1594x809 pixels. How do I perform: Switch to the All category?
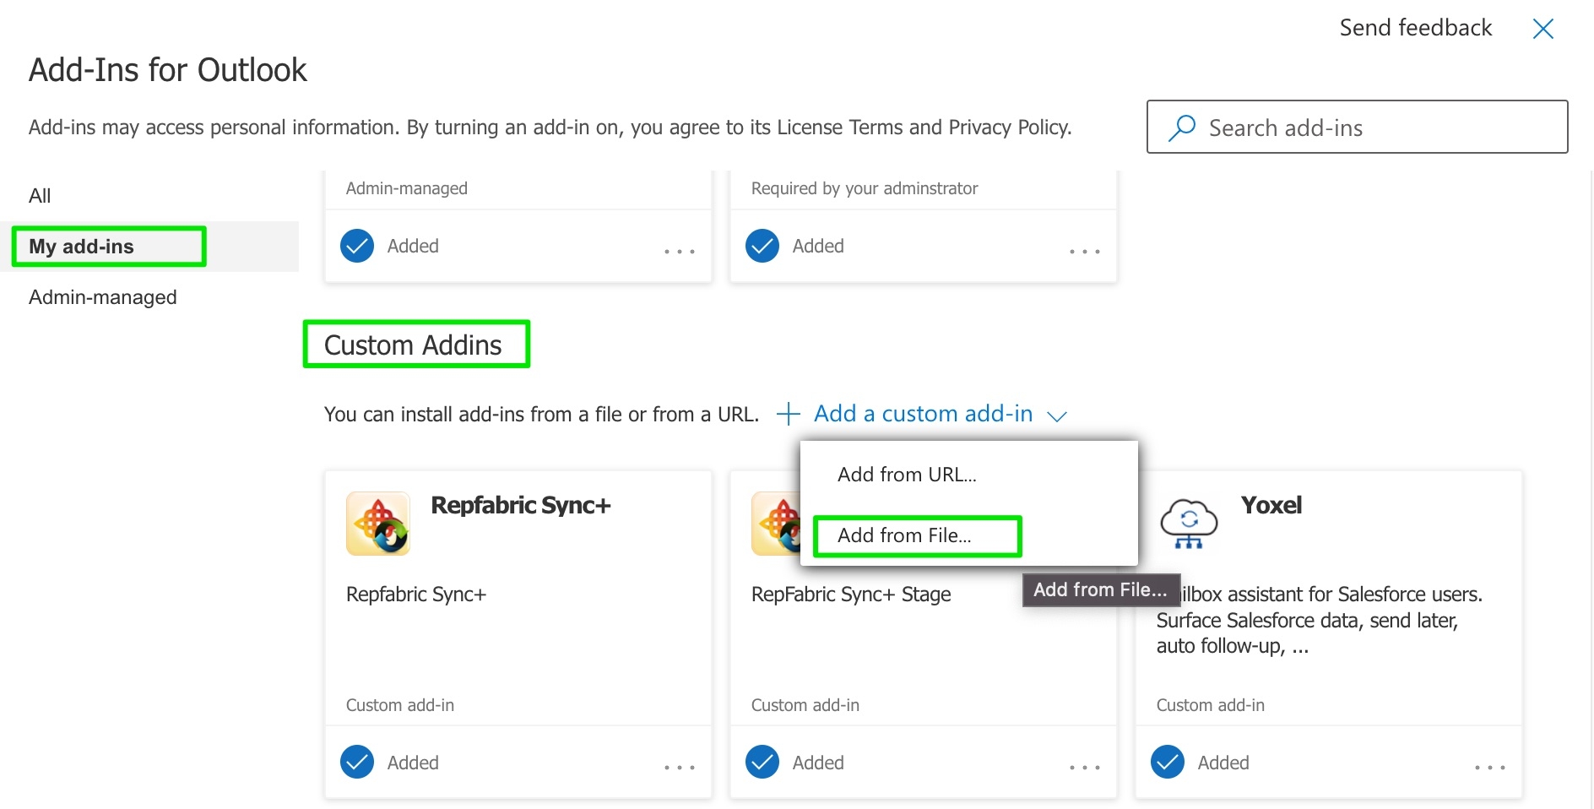pyautogui.click(x=40, y=196)
